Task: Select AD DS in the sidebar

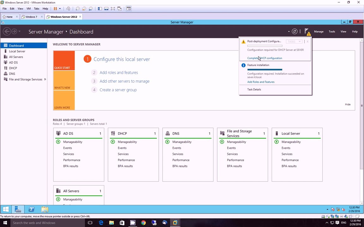Action: [24, 62]
